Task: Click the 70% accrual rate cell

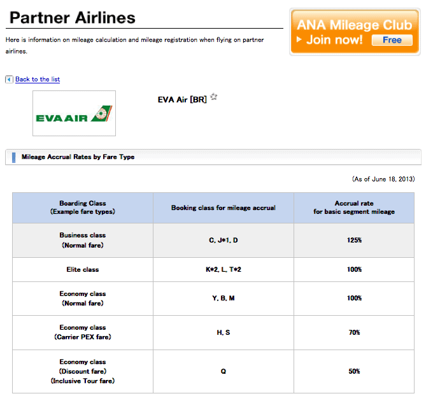Action: tap(354, 332)
